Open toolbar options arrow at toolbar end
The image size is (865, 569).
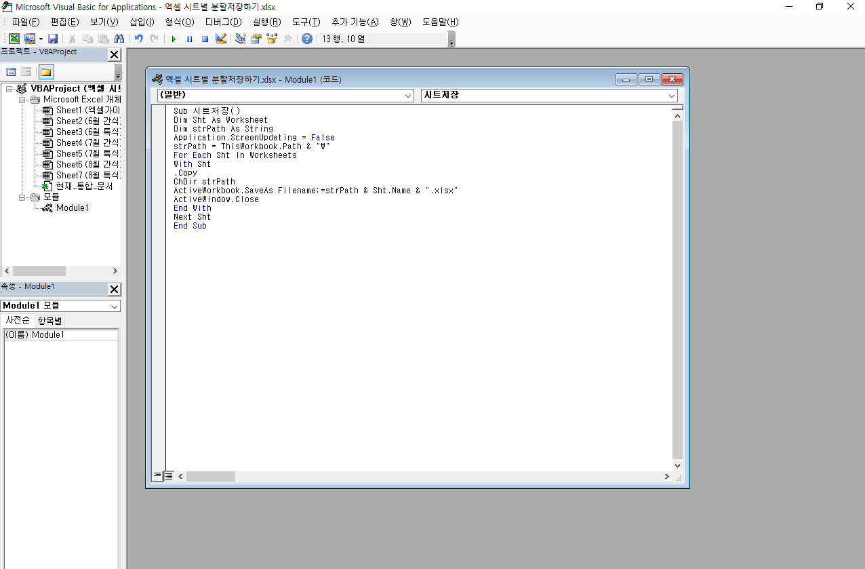tap(452, 40)
